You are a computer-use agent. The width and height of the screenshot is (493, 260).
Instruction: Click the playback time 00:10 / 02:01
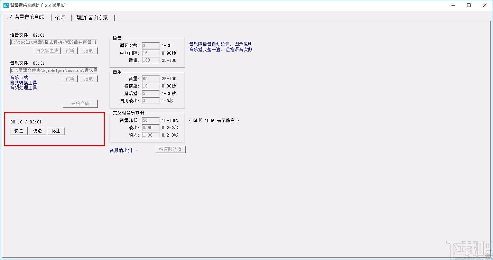[x=26, y=122]
